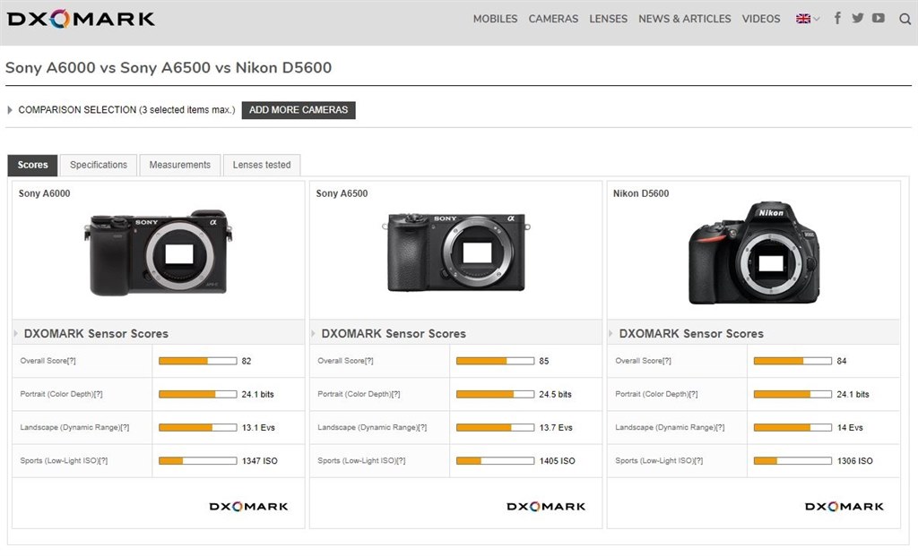Open the site search
Viewport: 918px width, 556px height.
905,18
